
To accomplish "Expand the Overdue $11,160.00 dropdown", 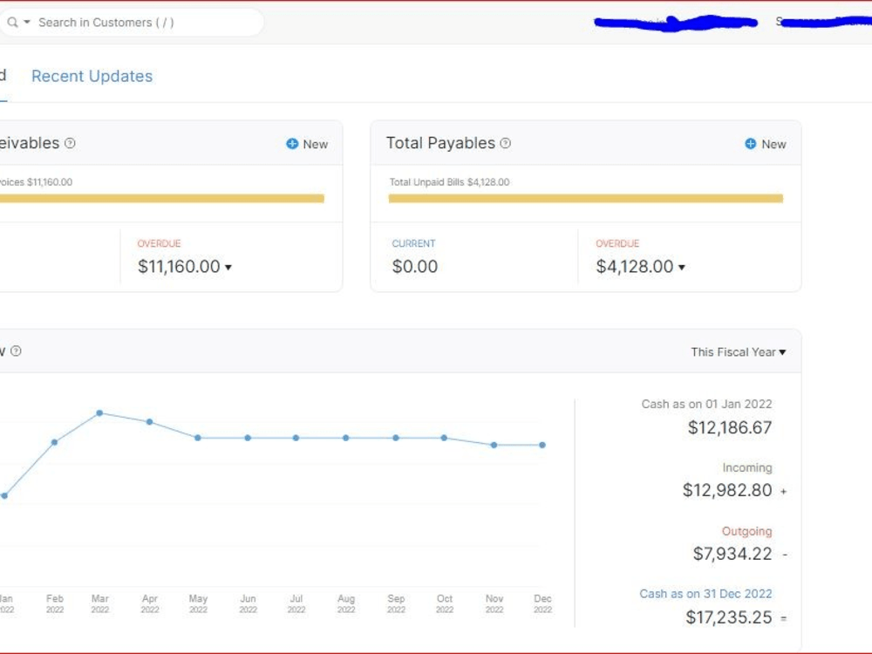I will click(228, 268).
